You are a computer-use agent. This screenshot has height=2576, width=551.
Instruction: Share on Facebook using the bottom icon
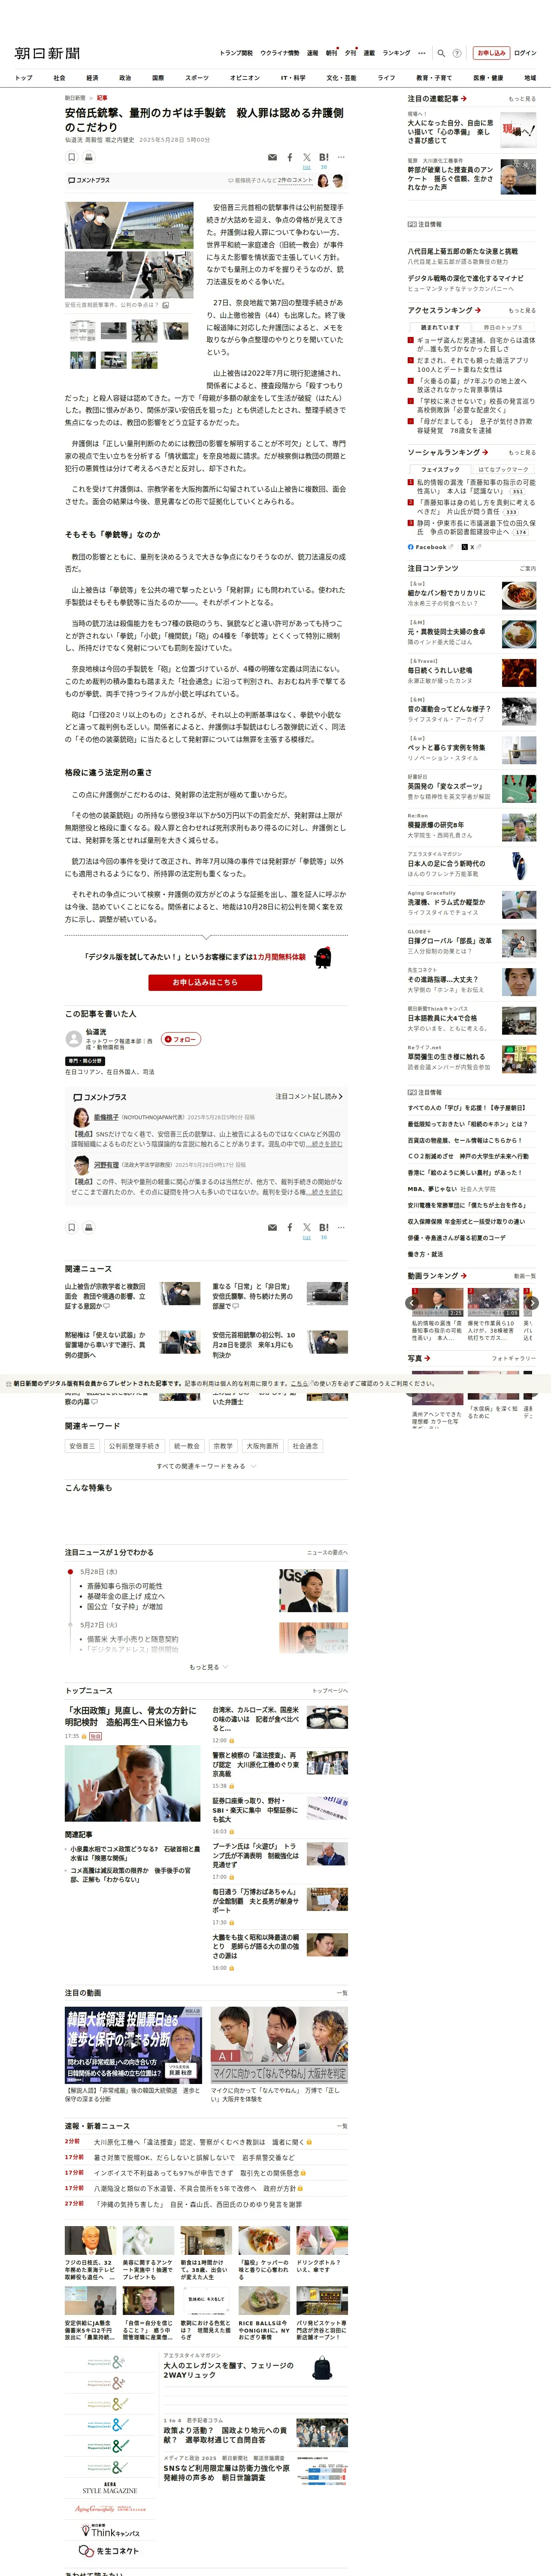pyautogui.click(x=290, y=1227)
